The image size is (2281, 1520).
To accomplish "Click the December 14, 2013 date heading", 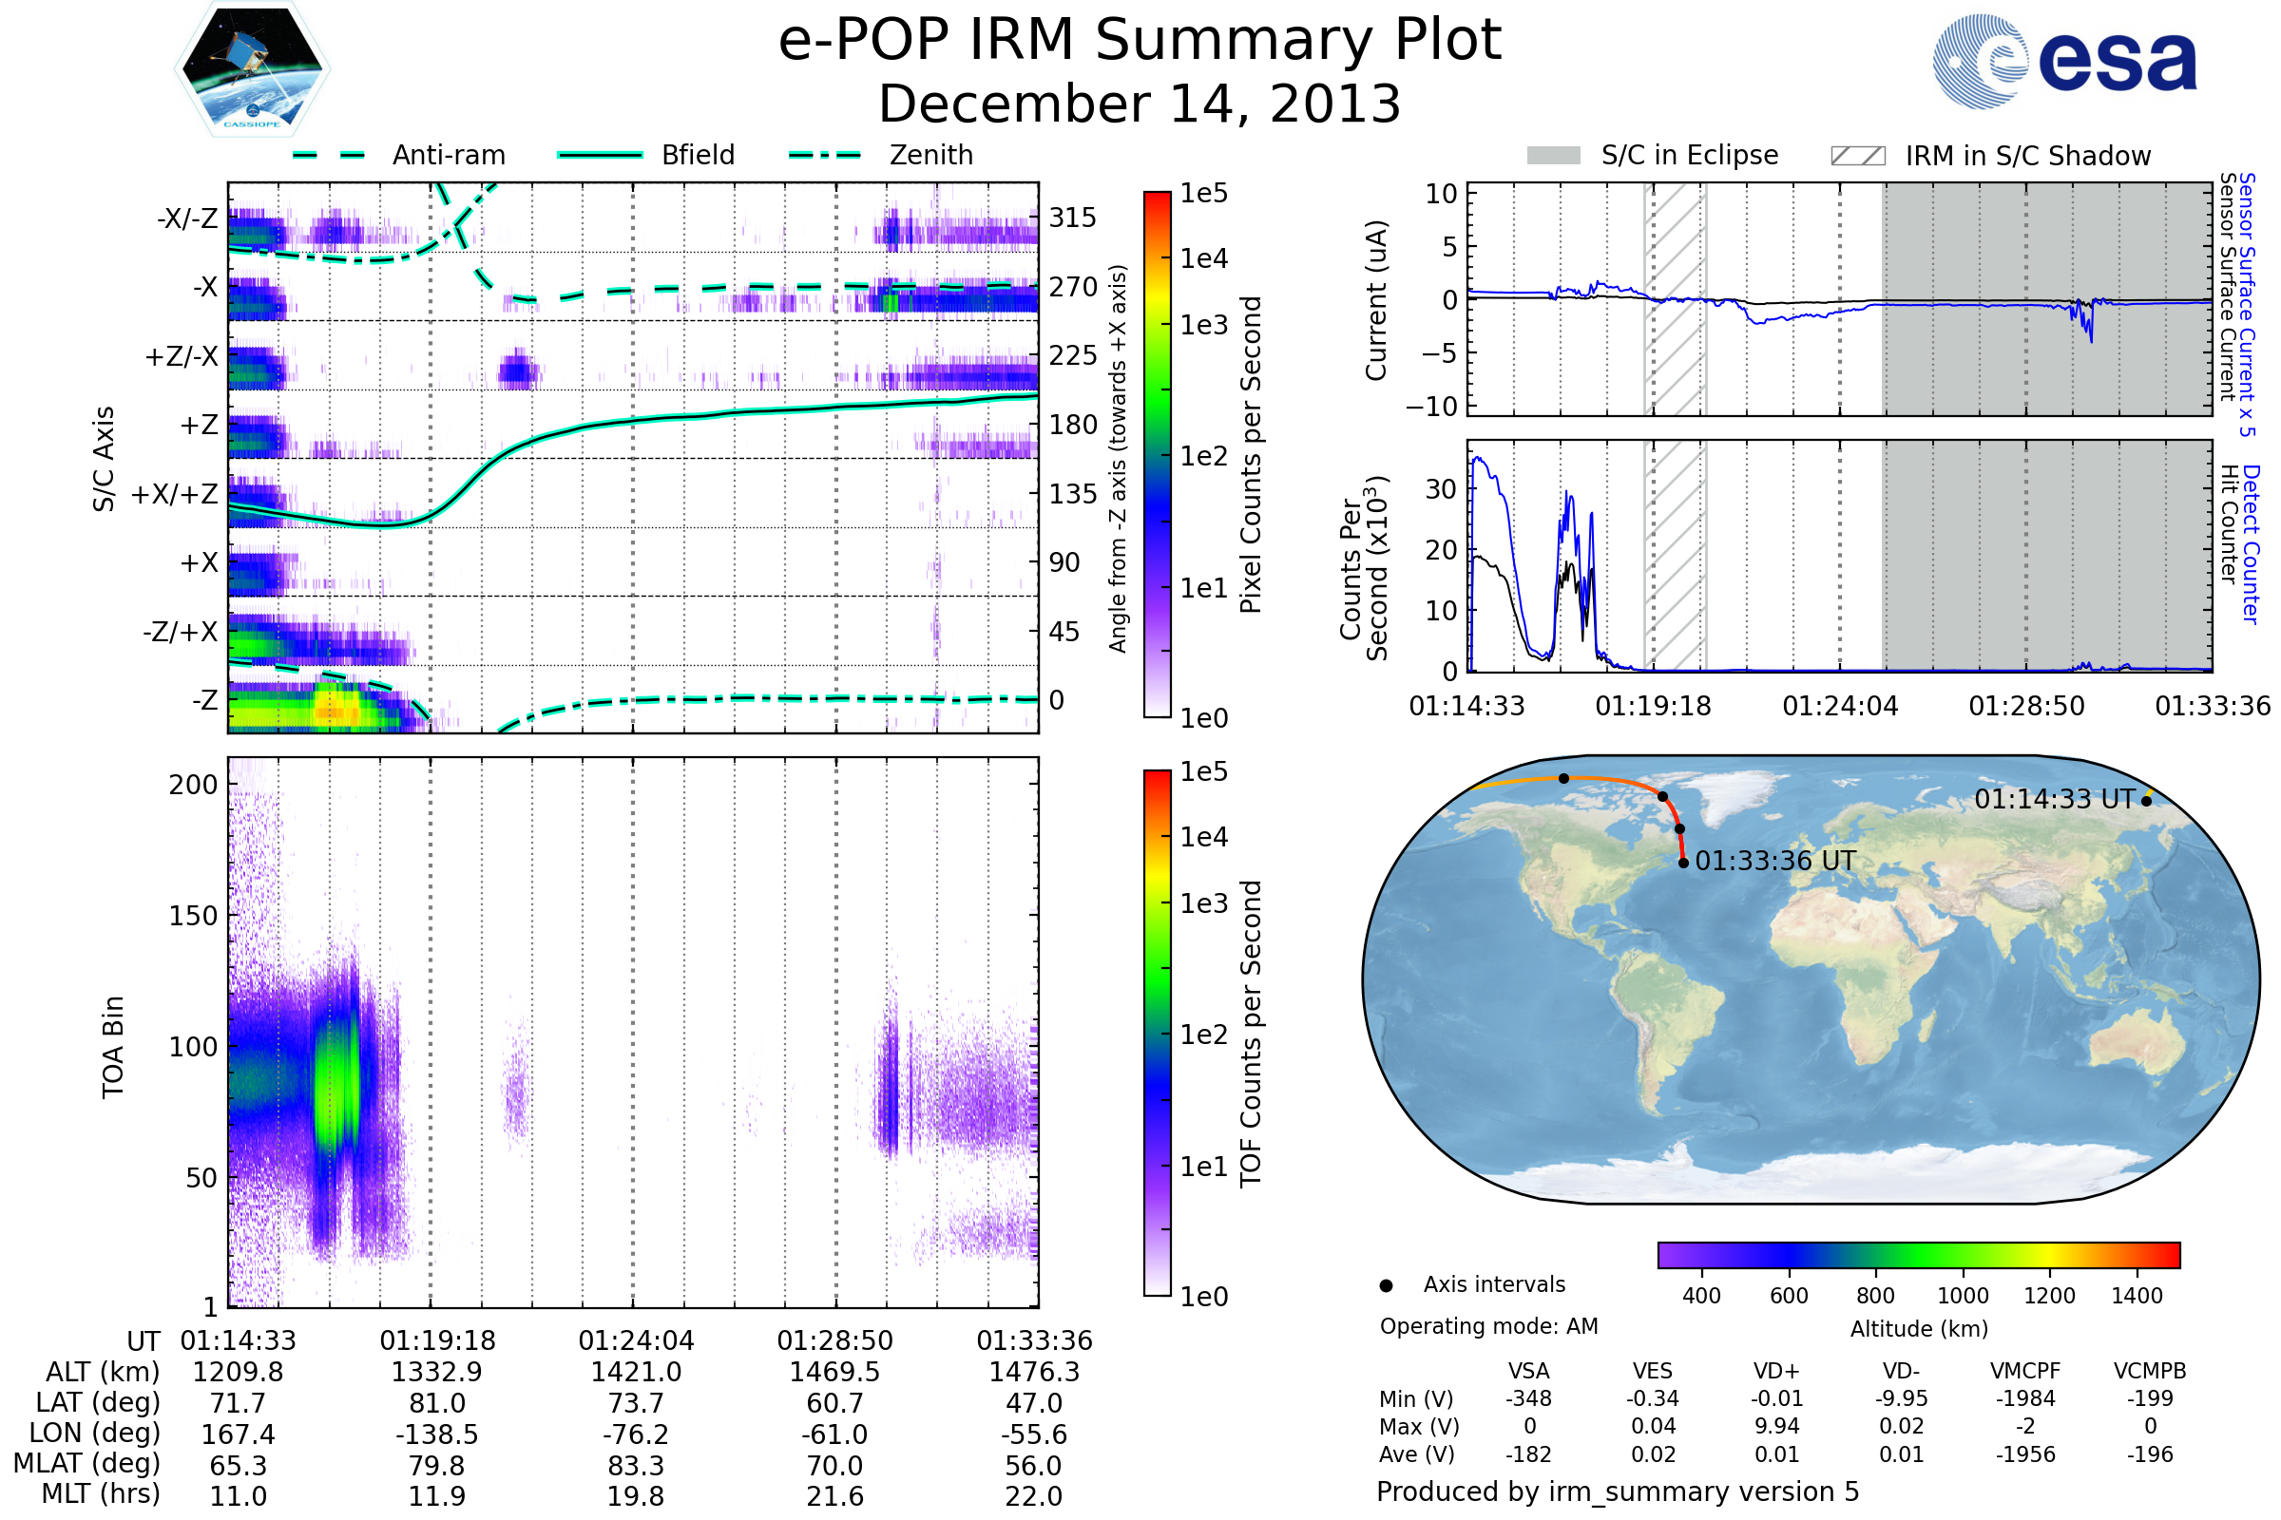I will (1140, 104).
